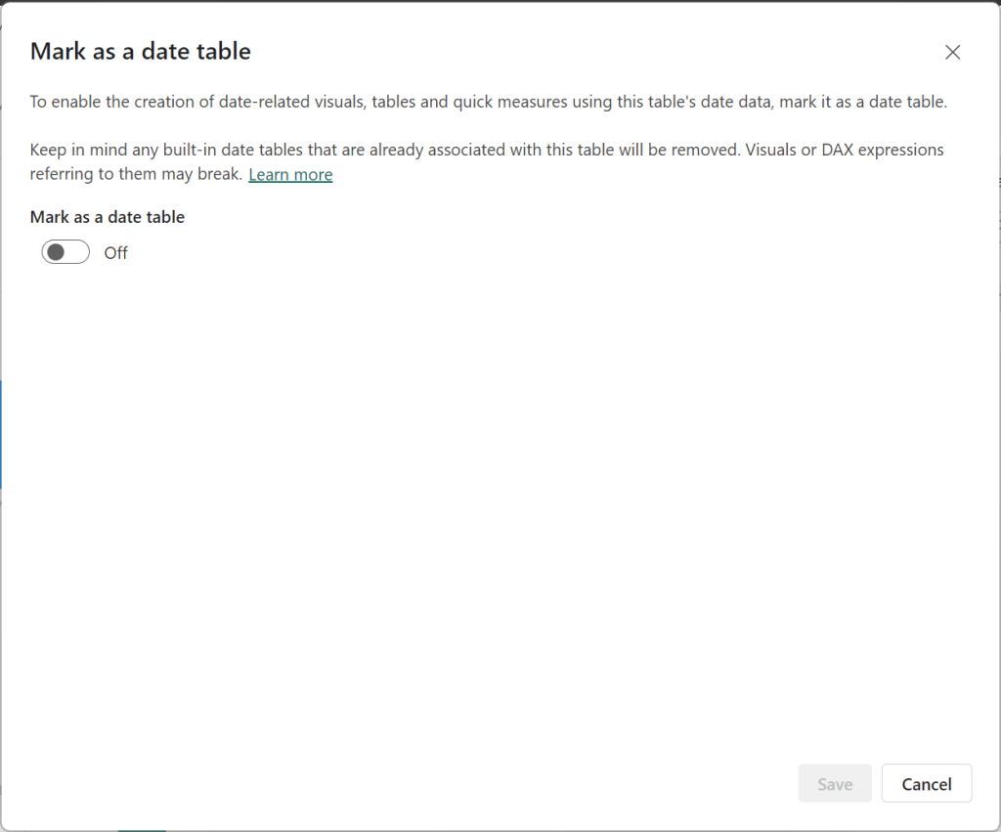Click the dialog heading Mark as a date table
1001x832 pixels.
[141, 52]
